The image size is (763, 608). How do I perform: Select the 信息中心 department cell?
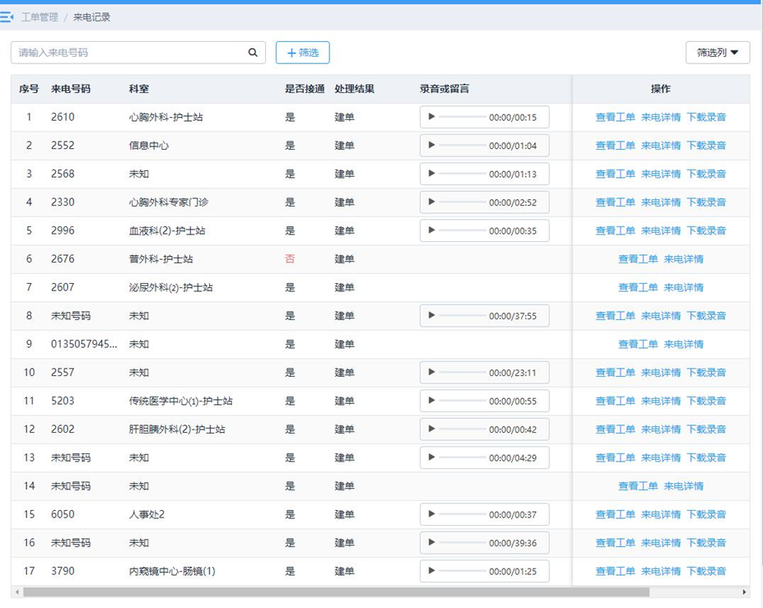click(149, 146)
